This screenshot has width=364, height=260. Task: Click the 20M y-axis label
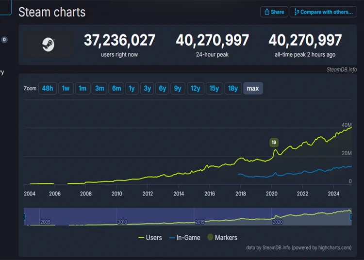(x=347, y=153)
